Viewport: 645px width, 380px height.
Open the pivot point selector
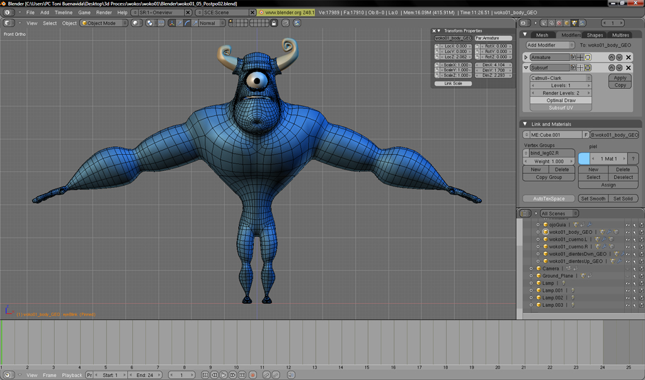click(151, 23)
